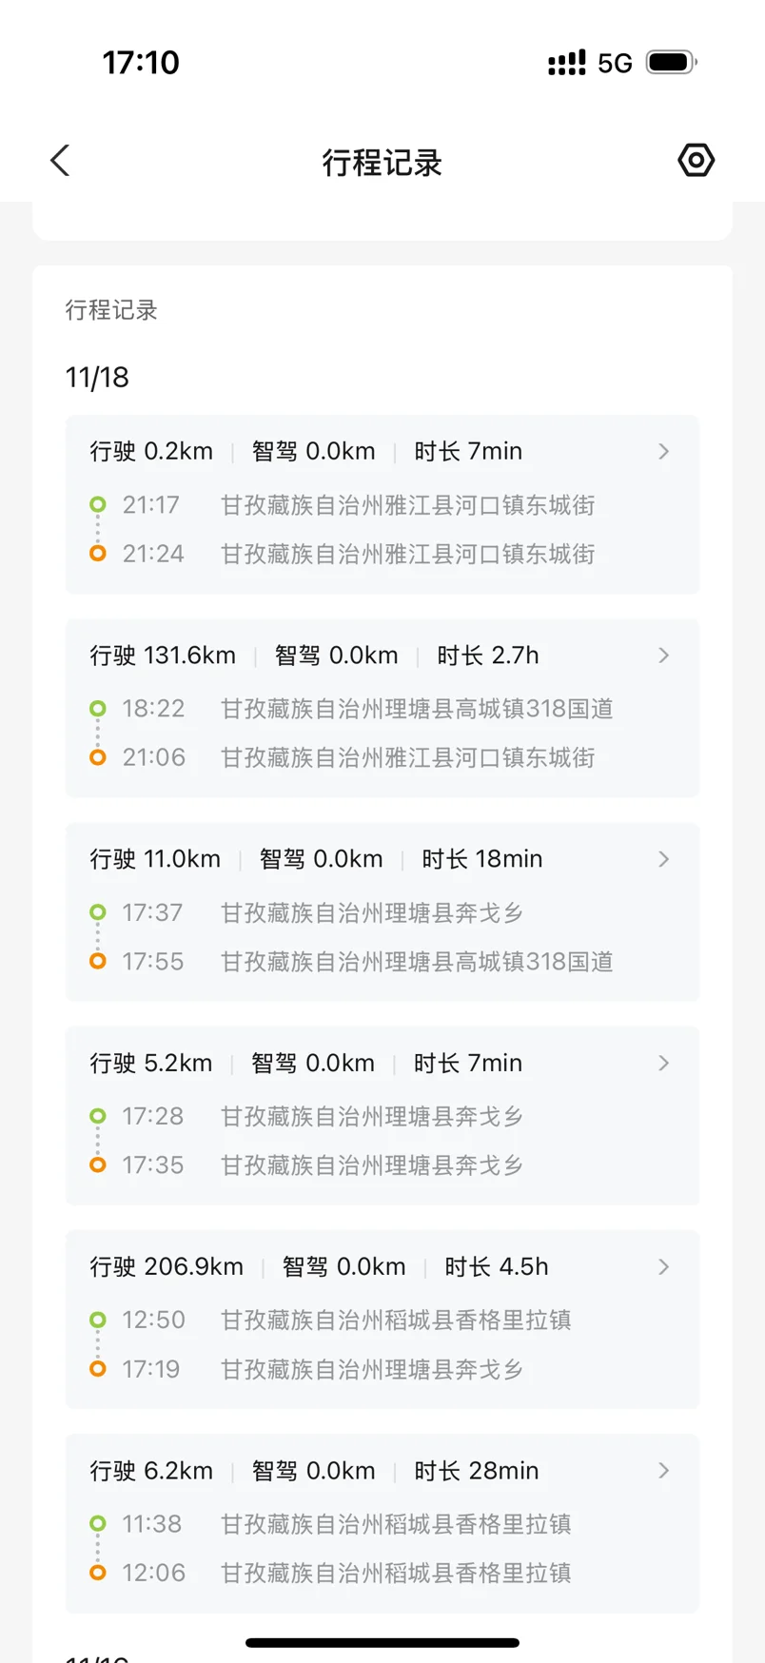Open the hexagon settings icon
The image size is (765, 1663).
[696, 160]
